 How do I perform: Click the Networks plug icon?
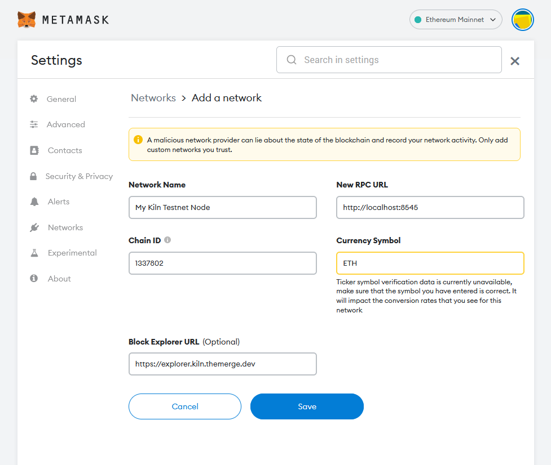tap(34, 227)
